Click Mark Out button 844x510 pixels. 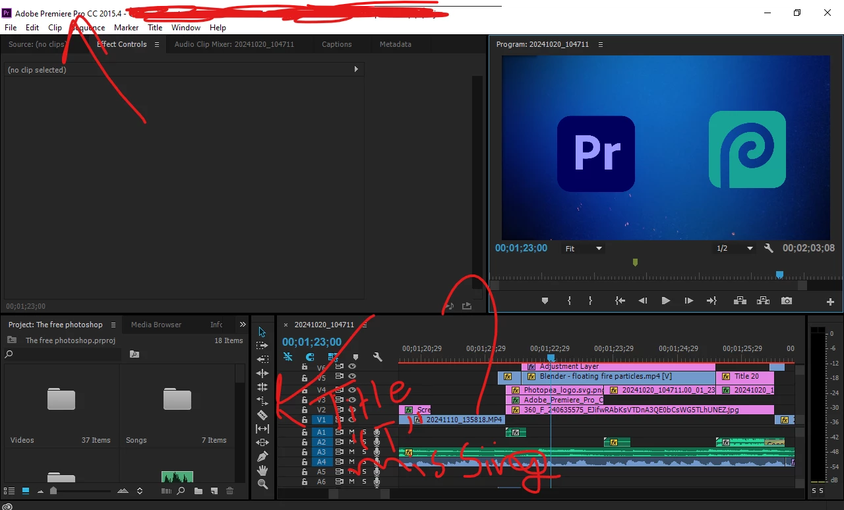tap(590, 301)
